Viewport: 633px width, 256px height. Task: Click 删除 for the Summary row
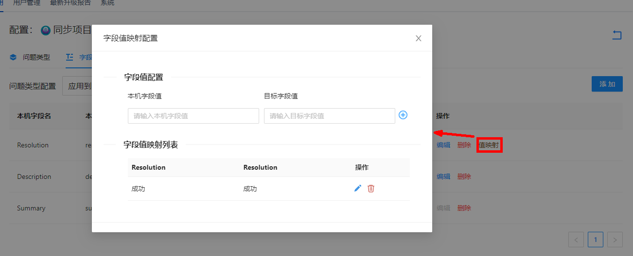pyautogui.click(x=464, y=208)
